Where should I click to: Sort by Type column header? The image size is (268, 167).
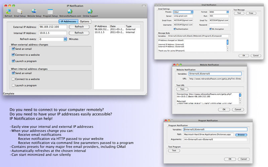click(133, 26)
